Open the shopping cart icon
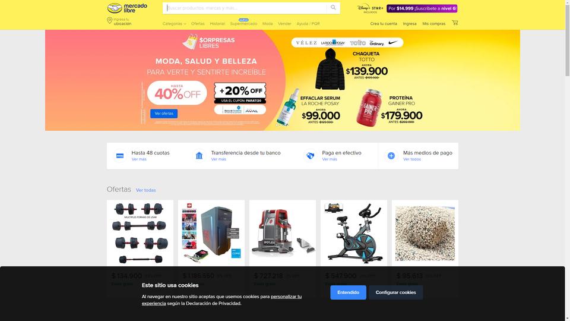Viewport: 570px width, 321px height. coord(455,23)
